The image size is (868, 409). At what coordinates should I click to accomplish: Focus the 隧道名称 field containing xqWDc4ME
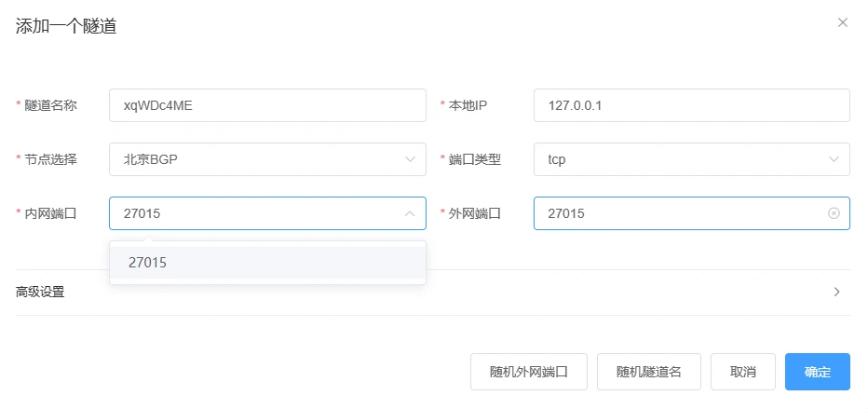pos(266,105)
